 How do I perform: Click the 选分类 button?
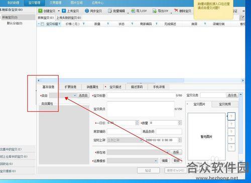point(232,95)
